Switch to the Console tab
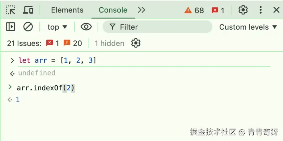Screen dimensions: 283x141 coord(113,10)
